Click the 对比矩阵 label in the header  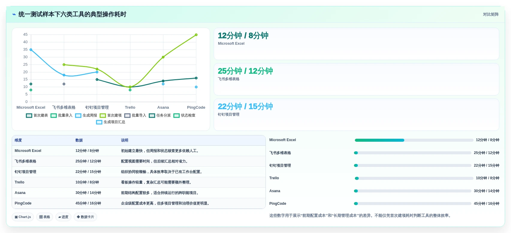(491, 14)
